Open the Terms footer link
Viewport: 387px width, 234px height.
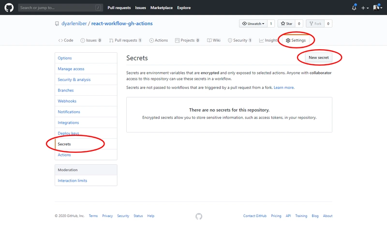(93, 216)
